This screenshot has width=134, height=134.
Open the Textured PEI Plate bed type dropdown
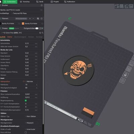pyautogui.click(x=27, y=13)
